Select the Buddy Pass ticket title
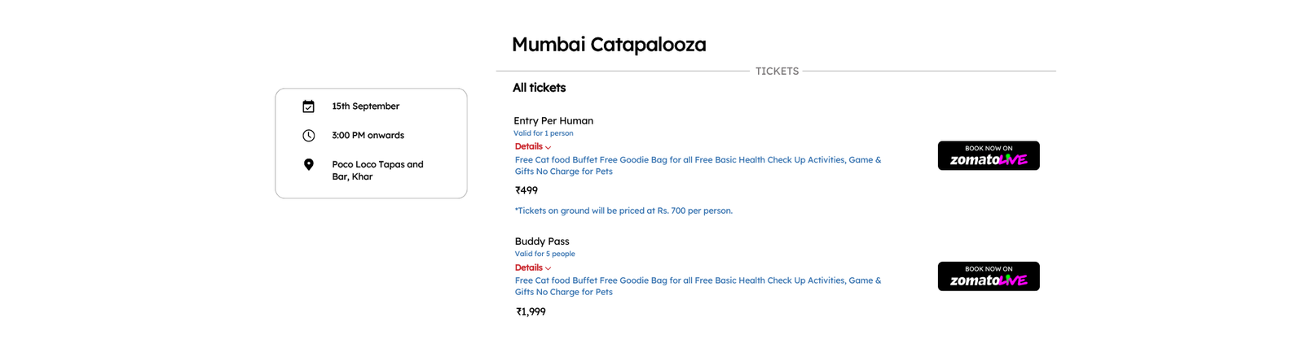This screenshot has height=339, width=1304. pyautogui.click(x=542, y=241)
